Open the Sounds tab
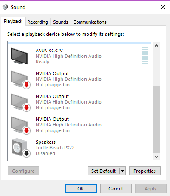Image resolution: width=170 pixels, height=196 pixels. 61,22
